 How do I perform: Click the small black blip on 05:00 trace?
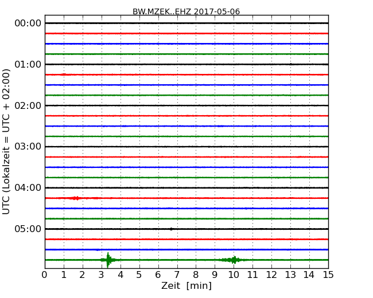pyautogui.click(x=171, y=229)
